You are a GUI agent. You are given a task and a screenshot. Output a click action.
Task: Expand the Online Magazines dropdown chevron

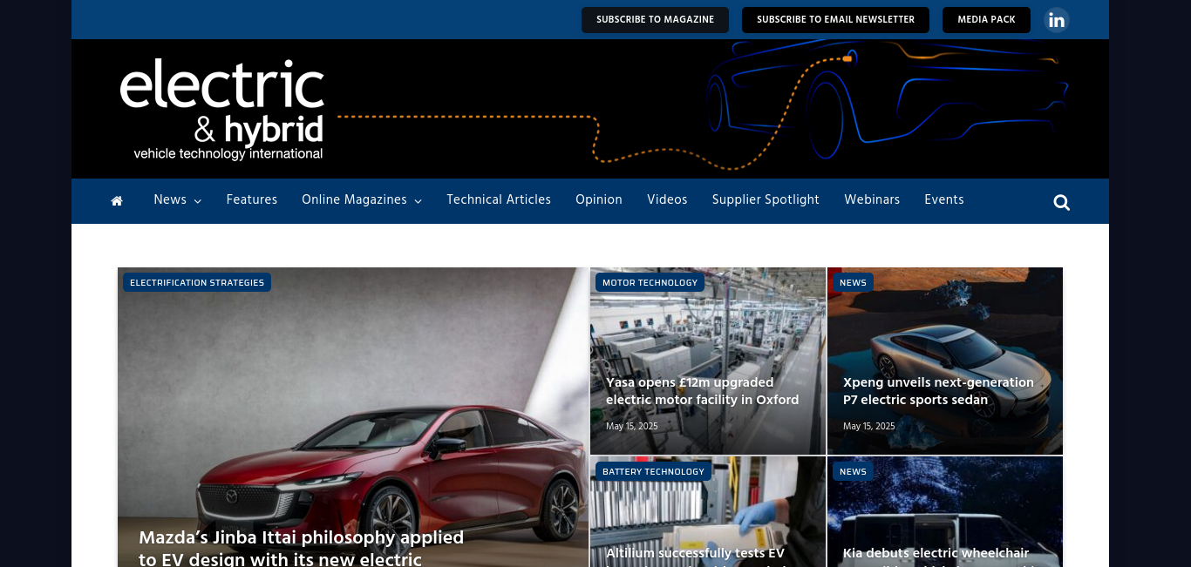418,201
